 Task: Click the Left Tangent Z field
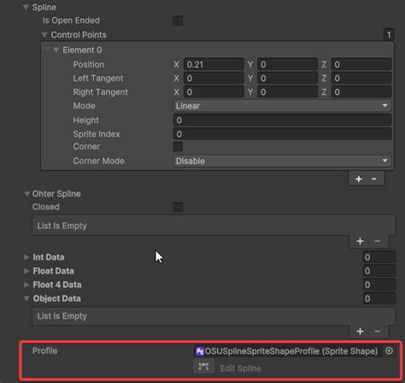361,78
